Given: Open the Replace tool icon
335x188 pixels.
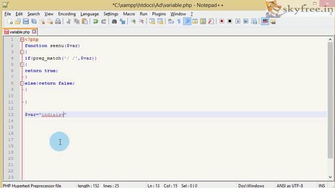Looking at the screenshot, I should (122, 21).
